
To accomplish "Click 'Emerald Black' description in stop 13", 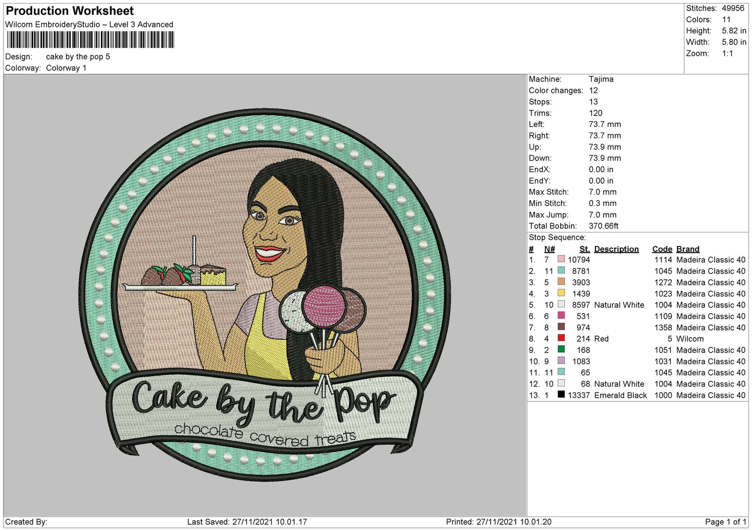I will click(x=620, y=395).
